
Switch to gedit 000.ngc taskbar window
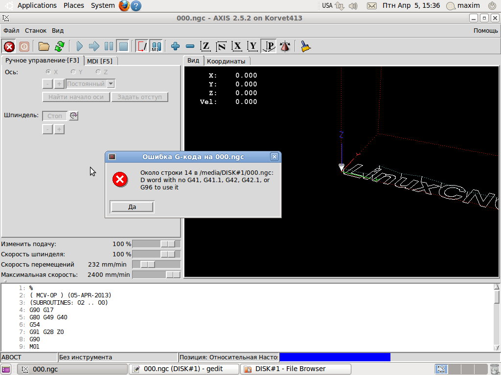pyautogui.click(x=184, y=369)
